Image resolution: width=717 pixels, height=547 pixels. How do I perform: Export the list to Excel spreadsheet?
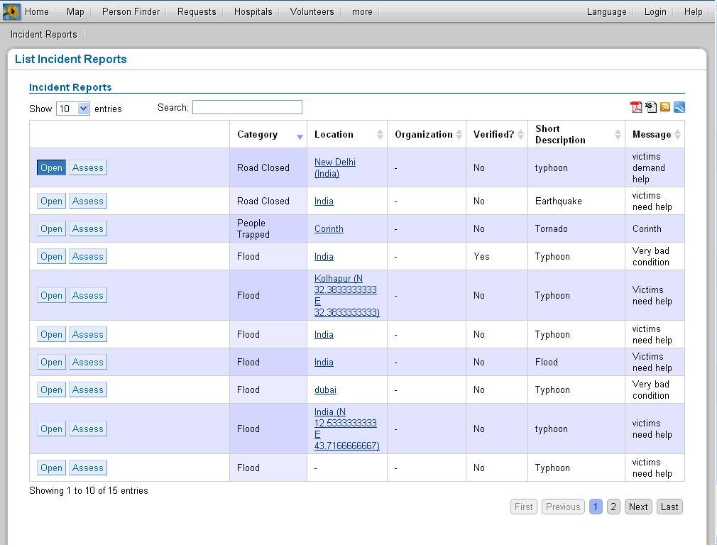[x=651, y=107]
